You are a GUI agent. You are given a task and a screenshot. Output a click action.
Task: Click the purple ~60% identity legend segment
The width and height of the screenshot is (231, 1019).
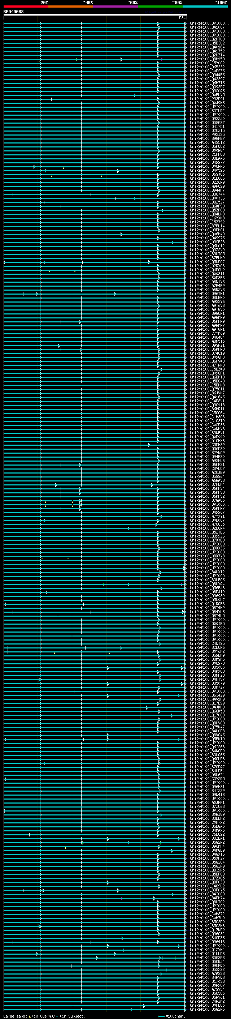pos(116,7)
